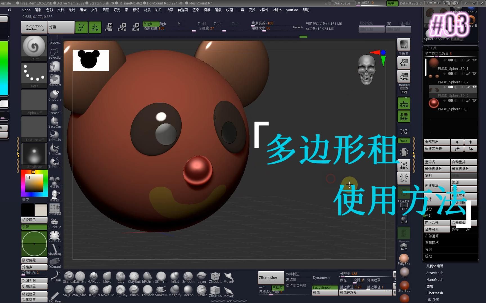Expand the ArrayMesh section
This screenshot has width=486, height=303.
click(x=435, y=272)
